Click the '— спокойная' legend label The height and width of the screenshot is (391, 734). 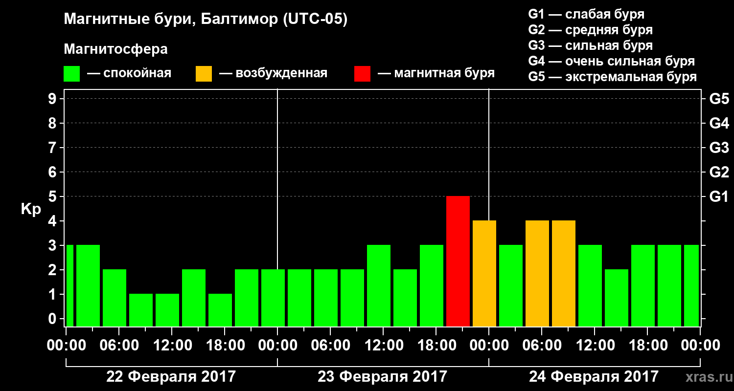tap(129, 73)
